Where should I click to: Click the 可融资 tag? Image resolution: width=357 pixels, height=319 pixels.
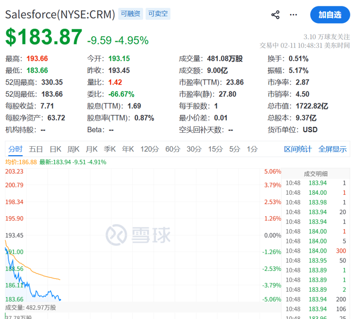click(131, 14)
